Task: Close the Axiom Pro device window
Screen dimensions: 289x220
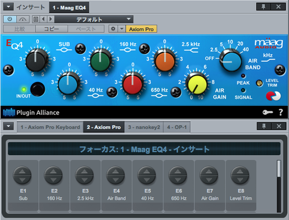Action: [x=279, y=126]
